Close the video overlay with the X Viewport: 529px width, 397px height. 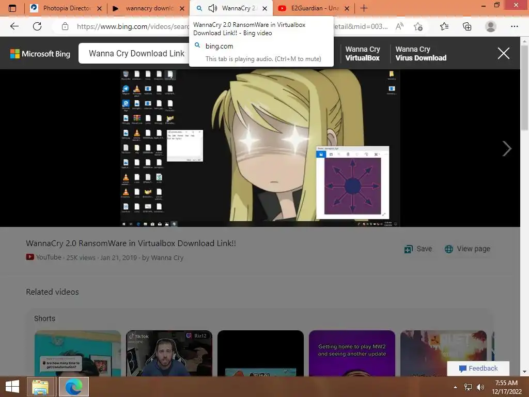(503, 53)
